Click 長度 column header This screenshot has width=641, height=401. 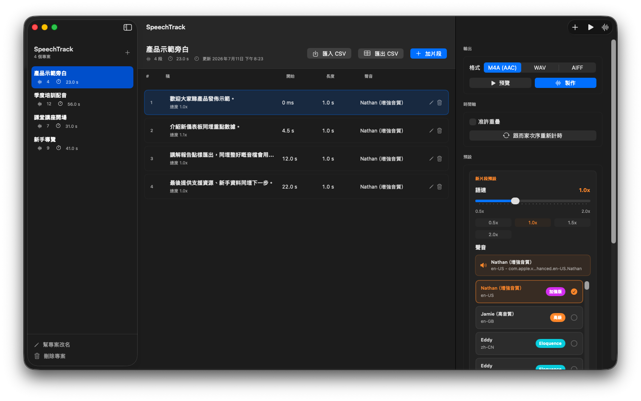330,76
